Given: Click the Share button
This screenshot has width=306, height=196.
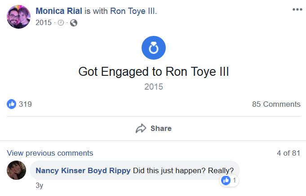Looking at the screenshot, I should coord(154,128).
